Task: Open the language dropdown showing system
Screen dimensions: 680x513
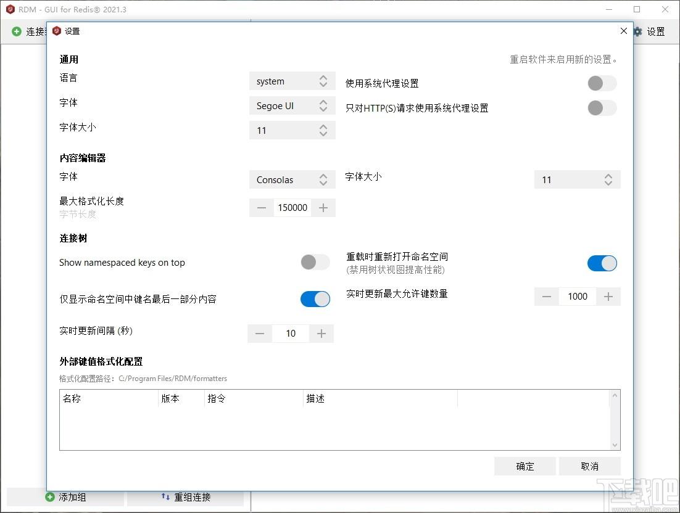Action: [x=292, y=81]
